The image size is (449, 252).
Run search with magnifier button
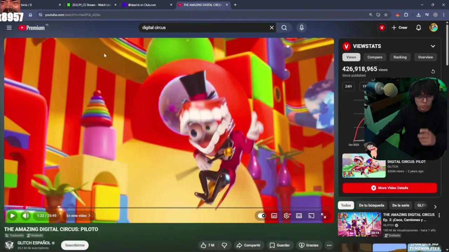coord(284,28)
